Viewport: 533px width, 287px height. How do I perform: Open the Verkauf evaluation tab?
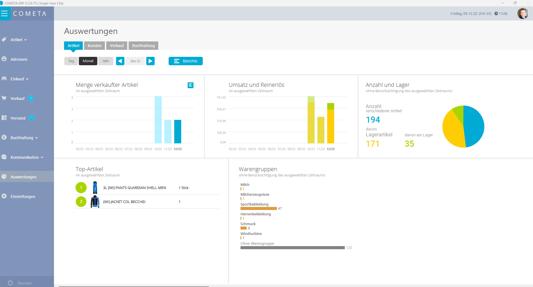[117, 46]
